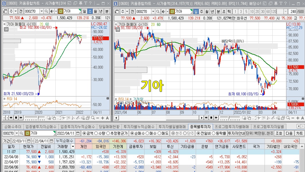Select the 추정평균가 radio button
The width and height of the screenshot is (305, 172).
click(108, 133)
